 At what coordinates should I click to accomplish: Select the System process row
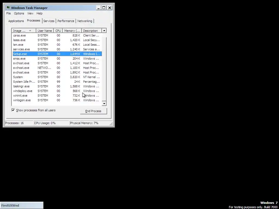57,77
